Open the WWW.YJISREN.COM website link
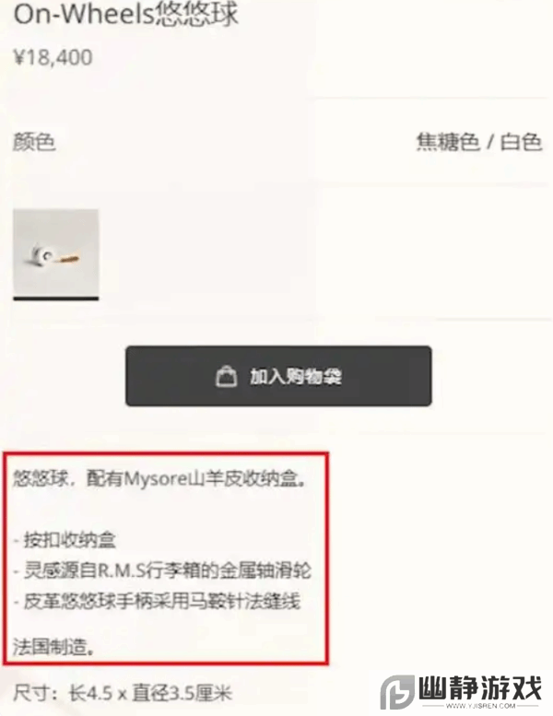The width and height of the screenshot is (553, 716). pyautogui.click(x=481, y=706)
